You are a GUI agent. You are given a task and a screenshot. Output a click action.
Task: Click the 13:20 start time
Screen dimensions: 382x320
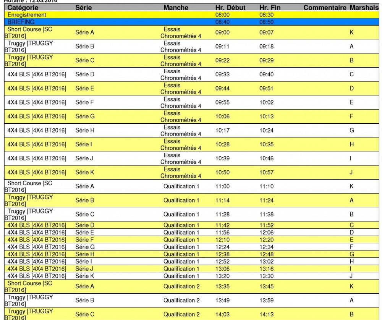coord(222,276)
